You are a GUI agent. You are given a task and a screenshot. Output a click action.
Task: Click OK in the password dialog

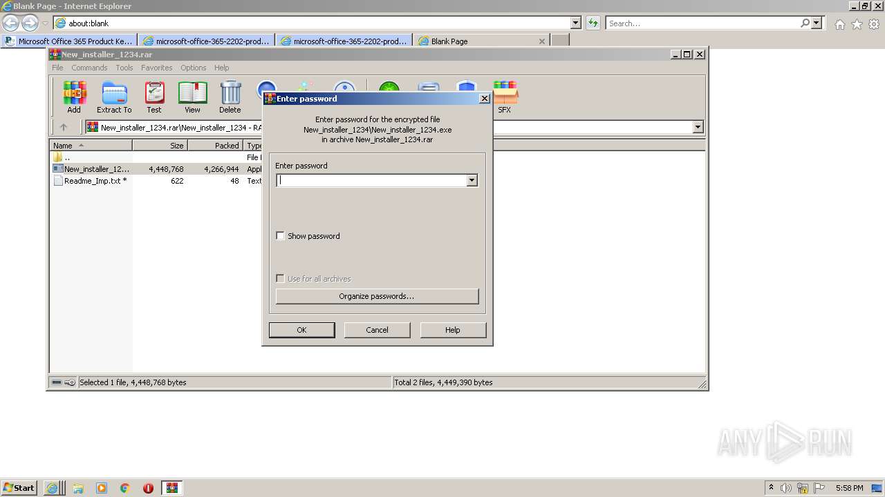301,330
